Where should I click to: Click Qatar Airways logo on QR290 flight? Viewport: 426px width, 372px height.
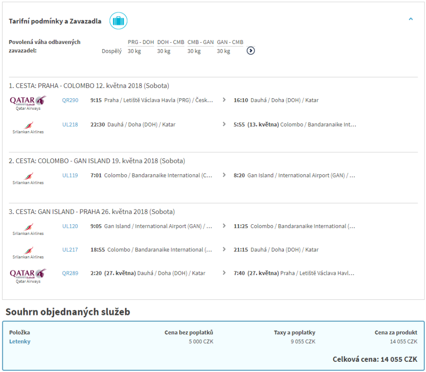tap(28, 102)
